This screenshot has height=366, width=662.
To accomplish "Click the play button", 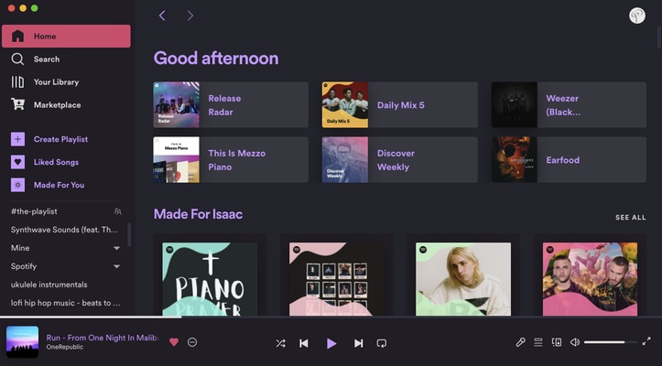I will pyautogui.click(x=331, y=343).
